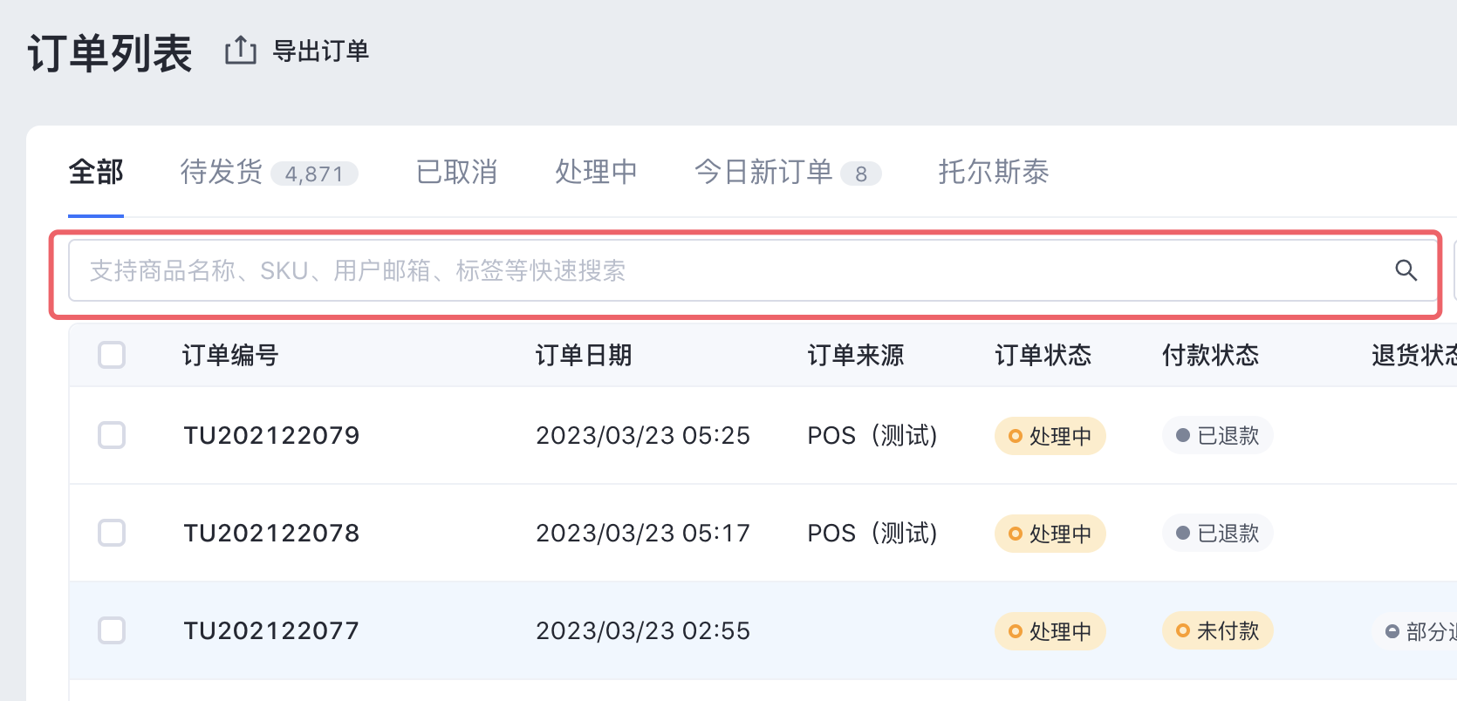Click the 处理中 status badge for TU202122078
This screenshot has width=1457, height=701.
[x=1050, y=534]
